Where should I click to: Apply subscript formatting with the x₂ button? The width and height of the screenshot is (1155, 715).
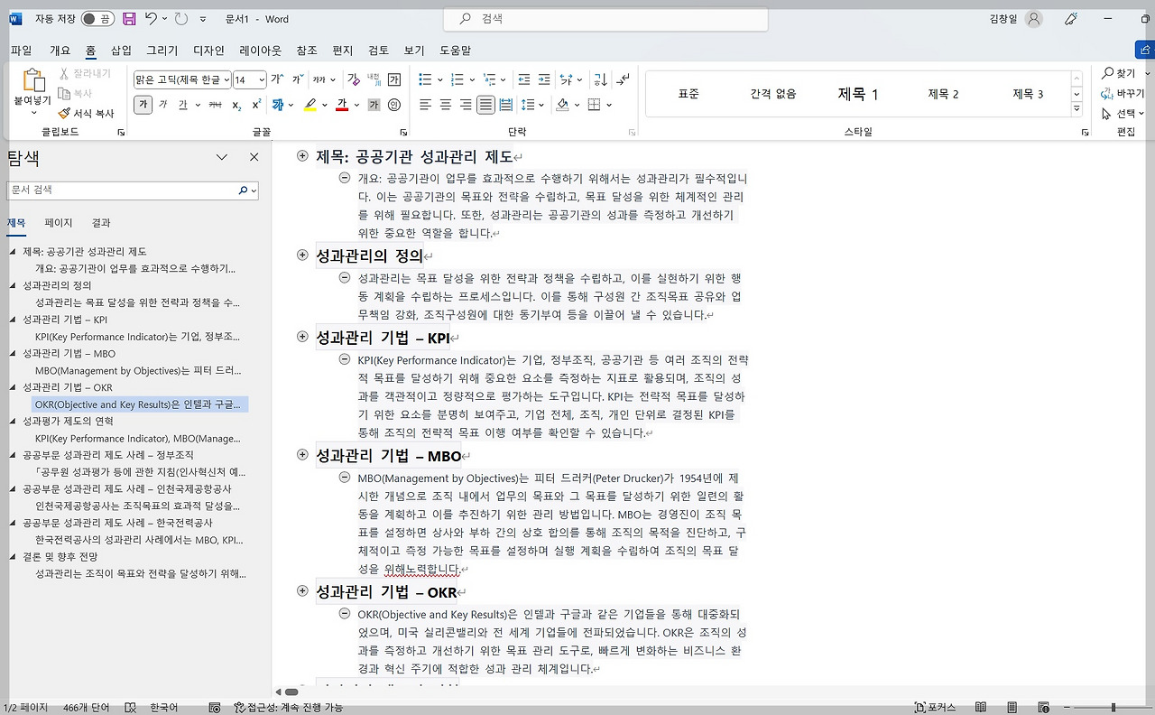(236, 105)
